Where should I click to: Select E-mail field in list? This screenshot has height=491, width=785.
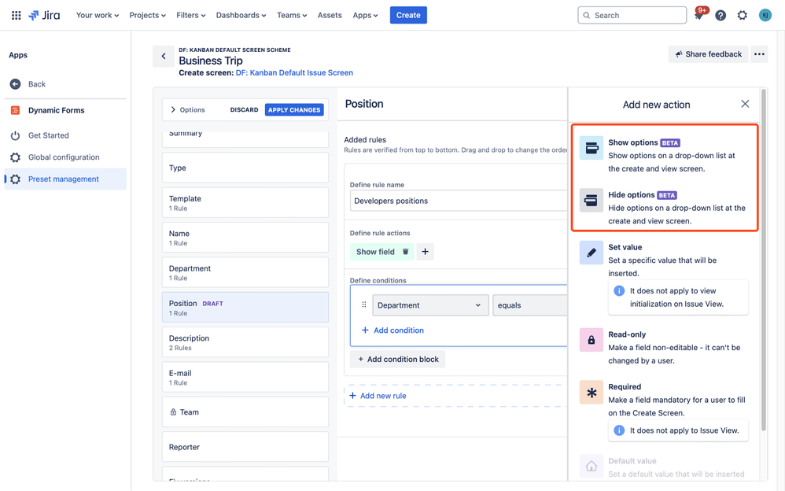[x=245, y=377]
